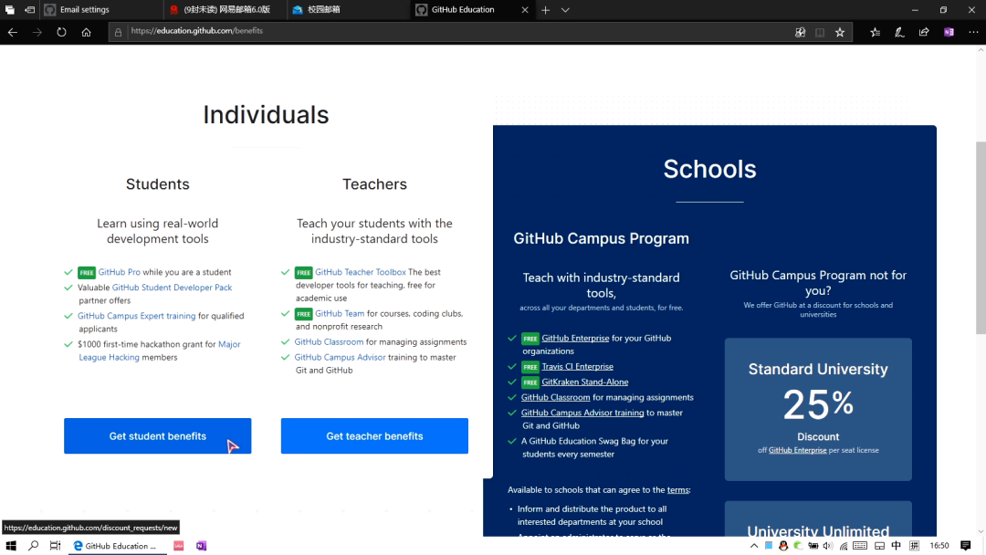The height and width of the screenshot is (555, 986).
Task: Refresh the GitHub Education page
Action: point(61,32)
